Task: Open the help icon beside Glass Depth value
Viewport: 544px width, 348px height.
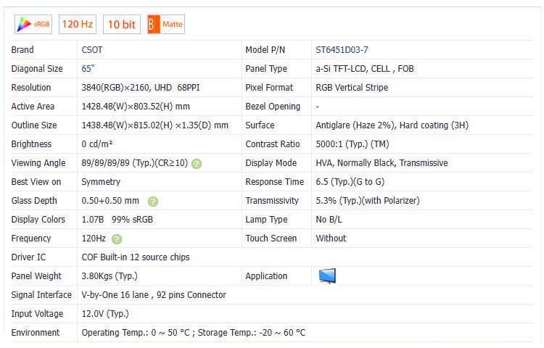Action: [x=153, y=201]
